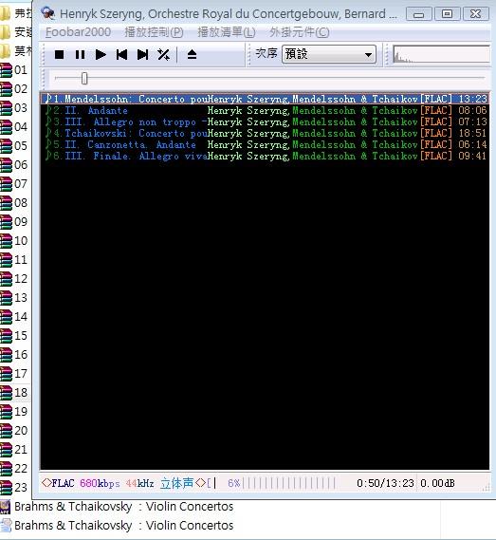
Task: Select archive file 18 in file list
Action: pos(14,392)
